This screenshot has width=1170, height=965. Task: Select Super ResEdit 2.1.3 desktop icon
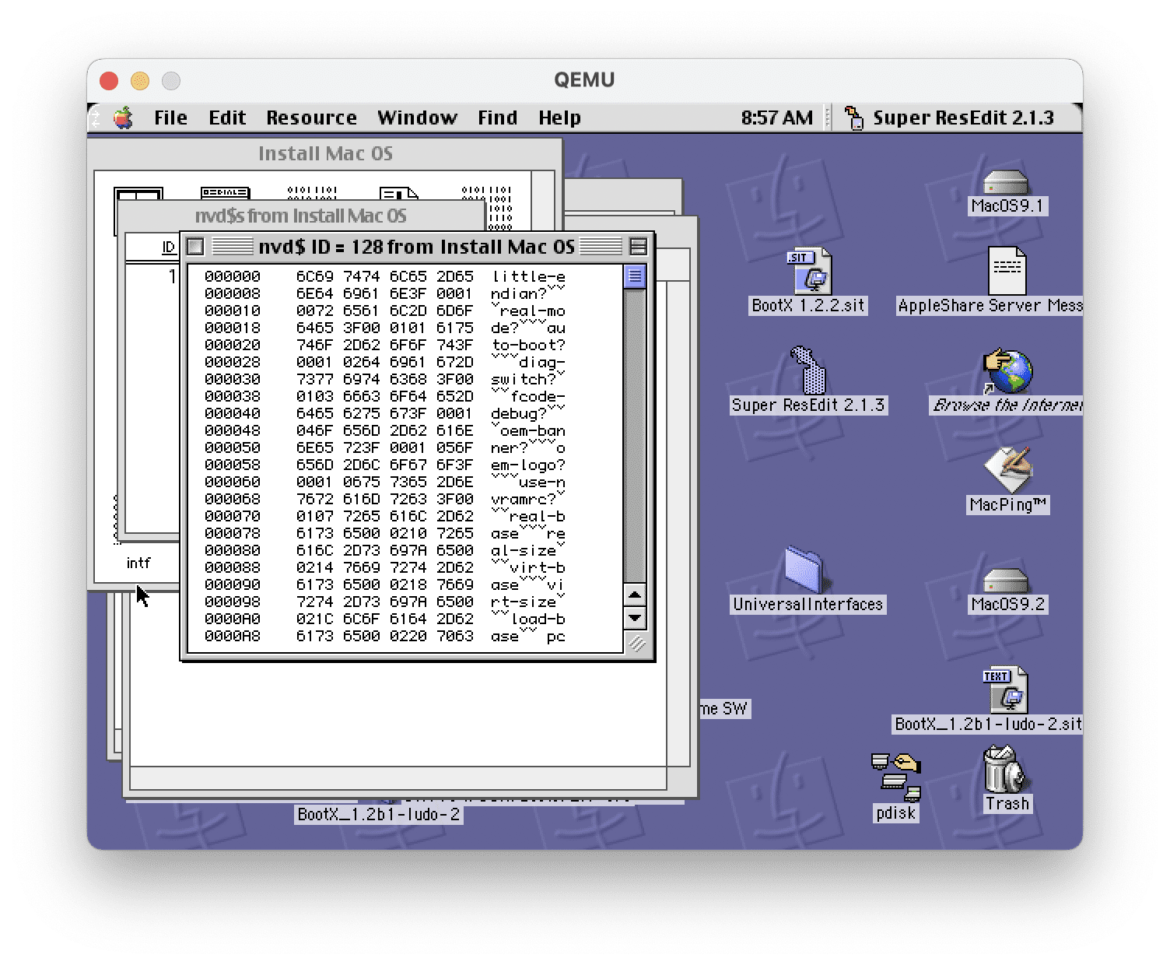pyautogui.click(x=808, y=370)
